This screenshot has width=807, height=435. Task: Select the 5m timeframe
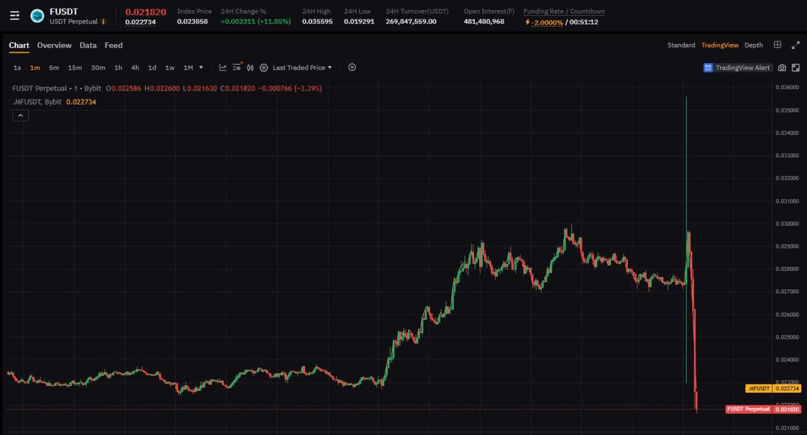point(54,68)
